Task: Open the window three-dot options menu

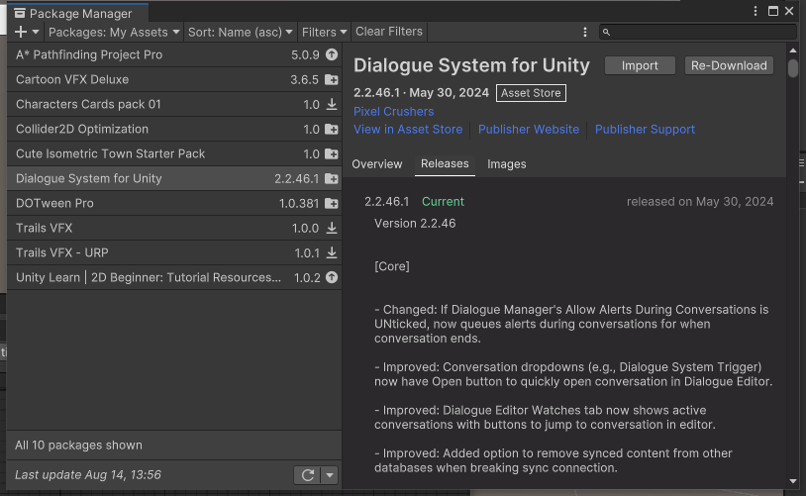Action: pos(756,11)
